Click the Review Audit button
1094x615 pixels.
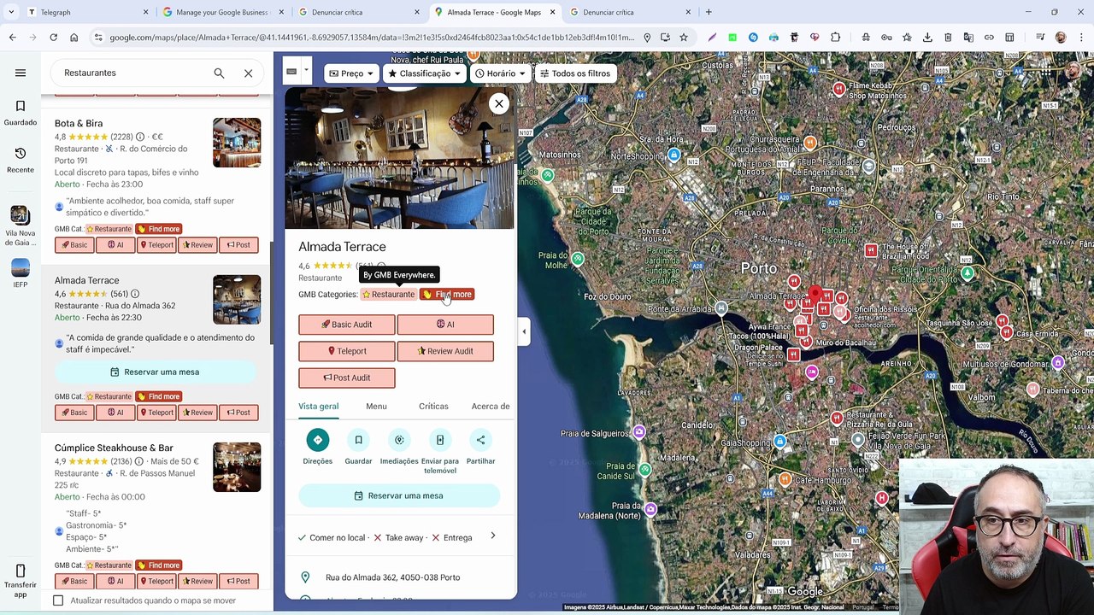[x=445, y=351]
